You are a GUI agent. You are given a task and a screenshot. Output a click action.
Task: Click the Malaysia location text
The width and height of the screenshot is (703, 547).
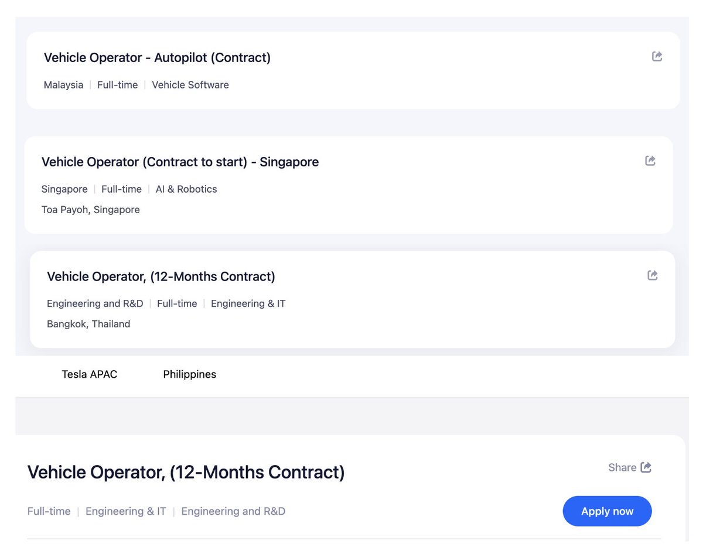[x=63, y=85]
